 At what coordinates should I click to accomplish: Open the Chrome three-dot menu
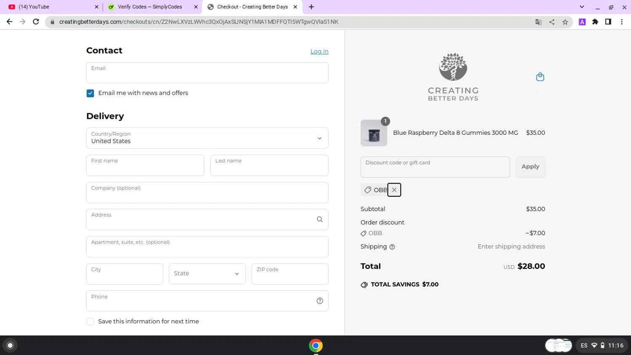click(x=622, y=22)
